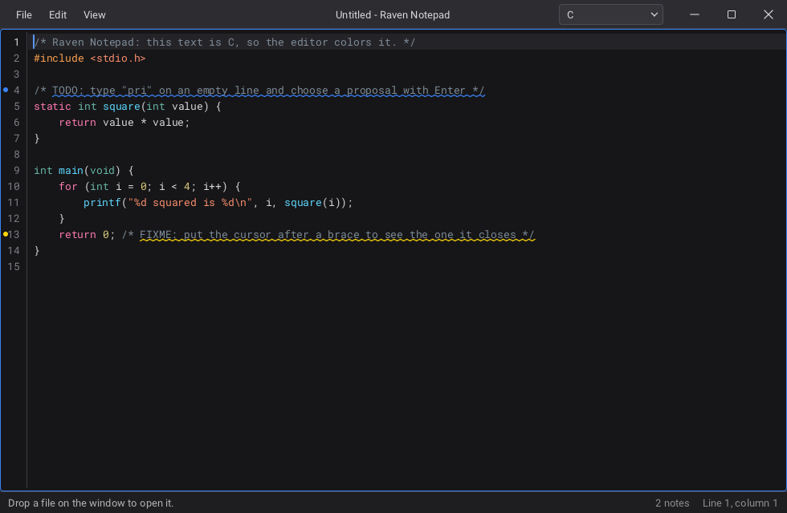Click line number 5 in the gutter
The image size is (787, 513).
(x=17, y=106)
